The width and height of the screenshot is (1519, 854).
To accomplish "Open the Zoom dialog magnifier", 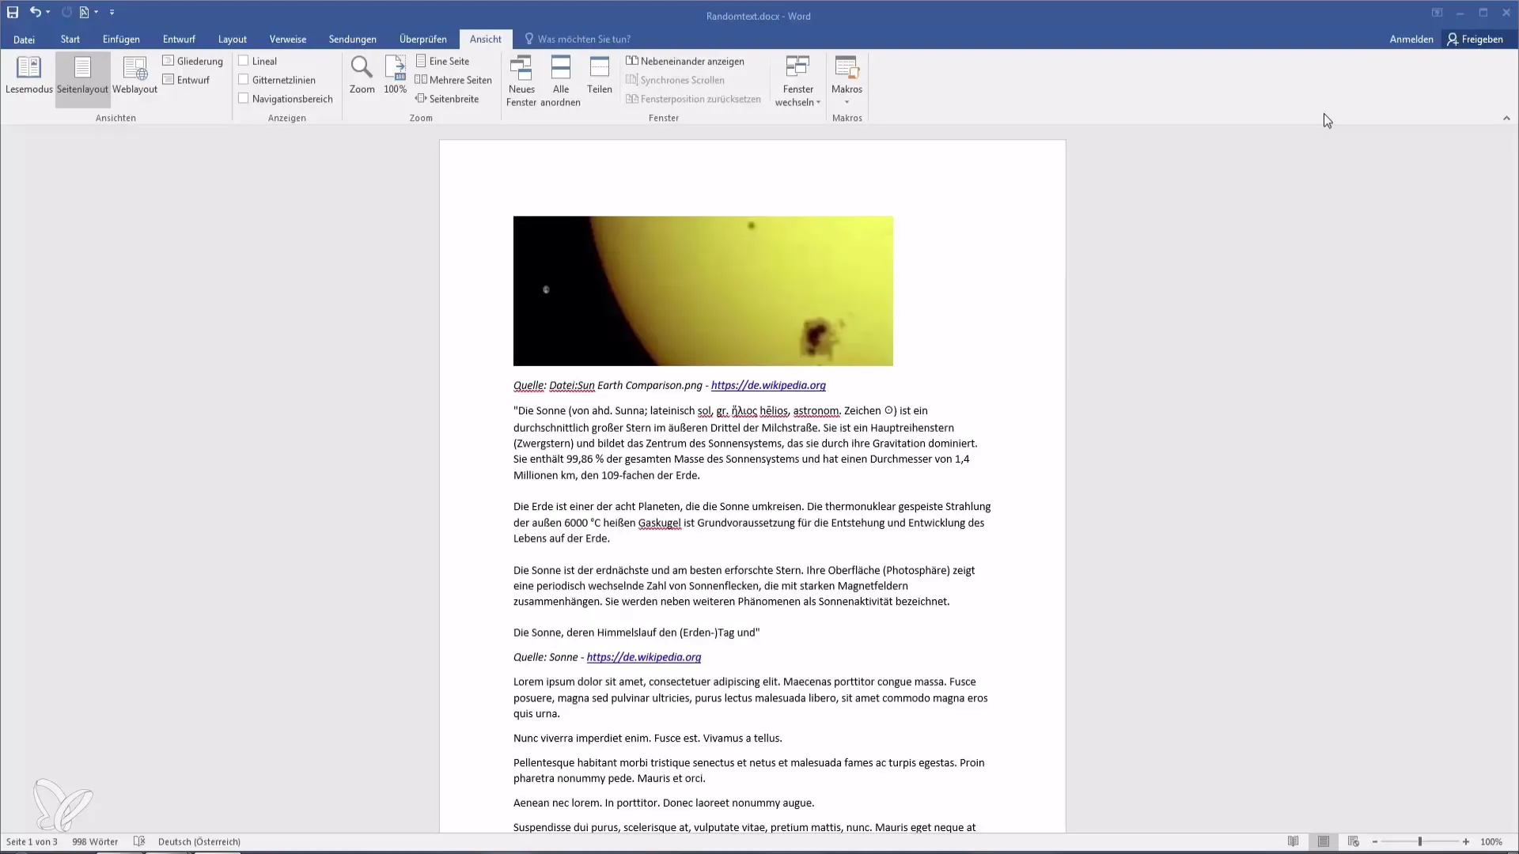I will (x=362, y=75).
